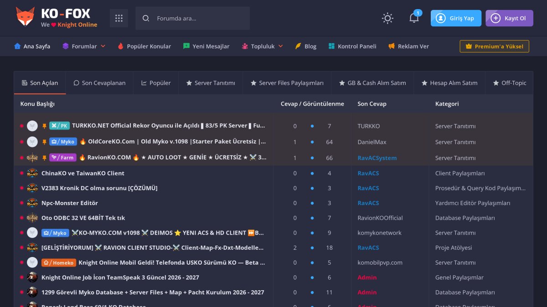Open last replier TURKKO profile

click(369, 126)
